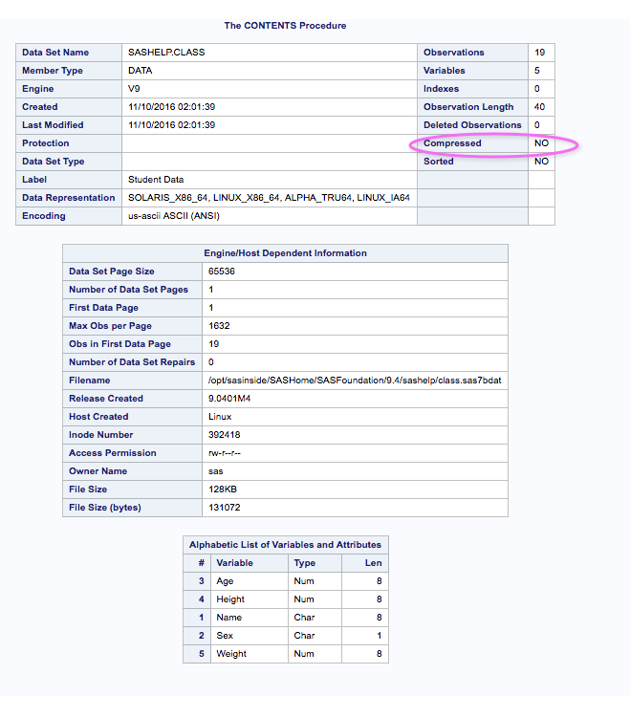630x718 pixels.
Task: Click the Engine/Host Dependent Information header
Action: point(285,253)
